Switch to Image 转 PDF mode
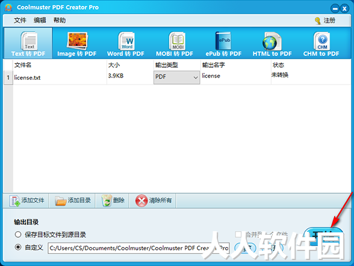 tap(77, 43)
